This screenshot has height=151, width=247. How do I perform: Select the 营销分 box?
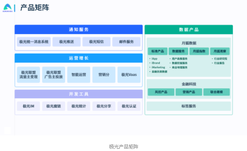click(x=104, y=75)
